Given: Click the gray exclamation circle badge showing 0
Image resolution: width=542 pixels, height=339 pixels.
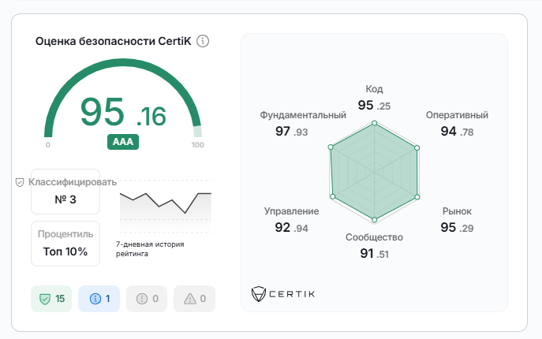Looking at the screenshot, I should (x=147, y=299).
